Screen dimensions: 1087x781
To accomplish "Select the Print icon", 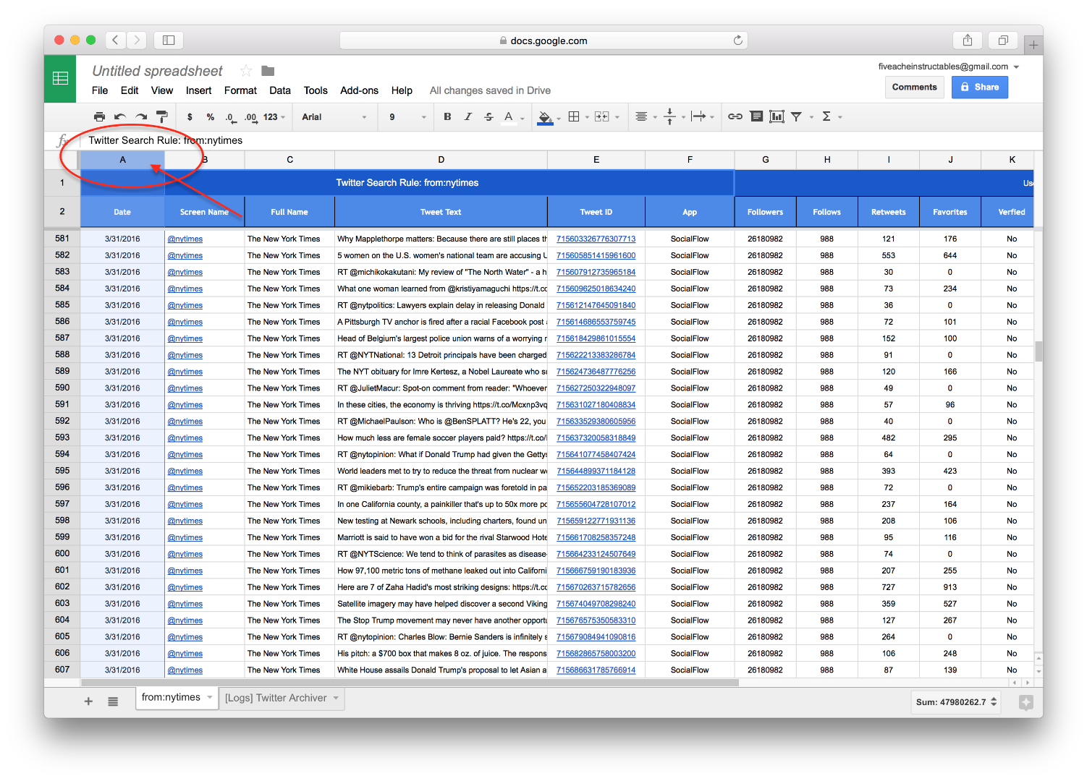I will click(x=99, y=116).
